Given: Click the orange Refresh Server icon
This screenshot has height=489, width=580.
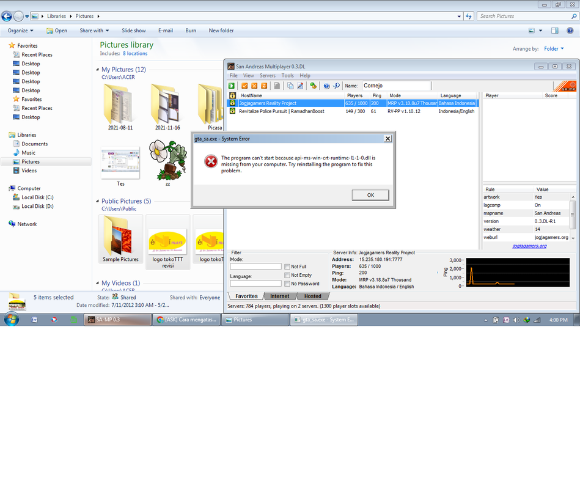Looking at the screenshot, I should pyautogui.click(x=264, y=86).
